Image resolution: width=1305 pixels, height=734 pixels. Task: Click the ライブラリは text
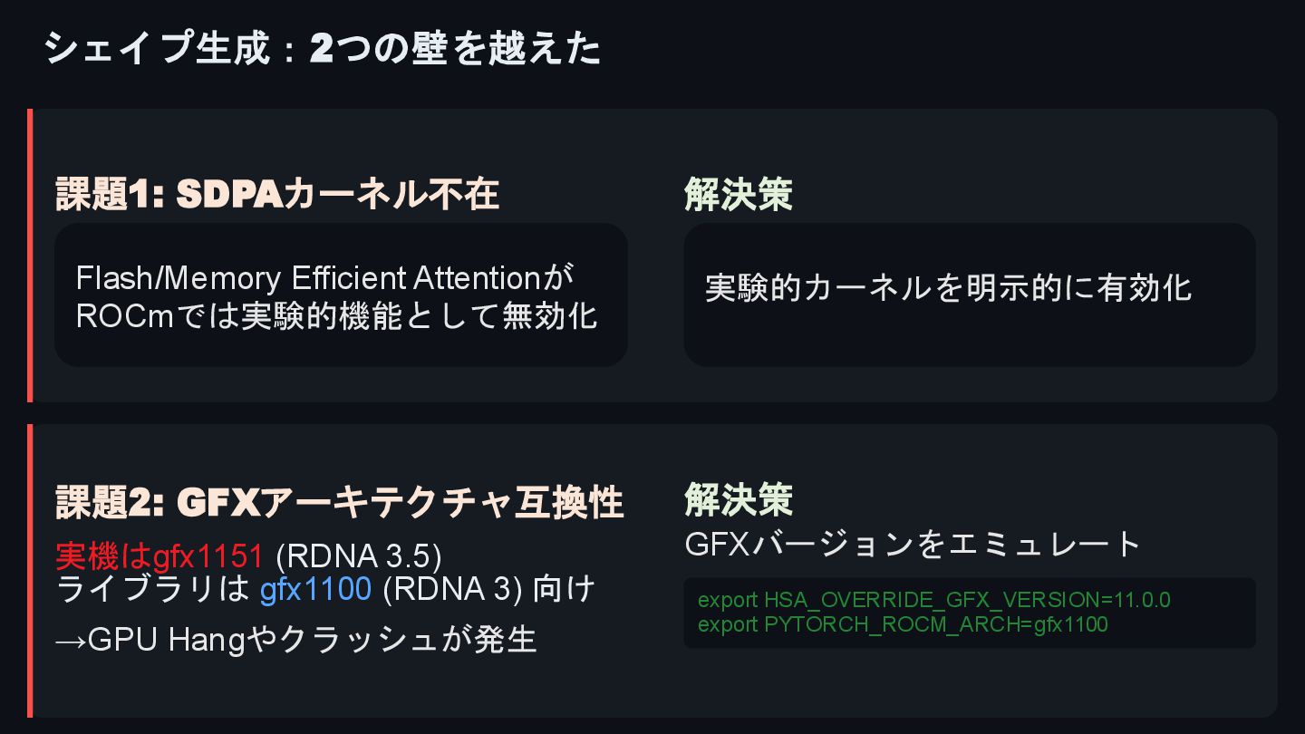click(152, 589)
